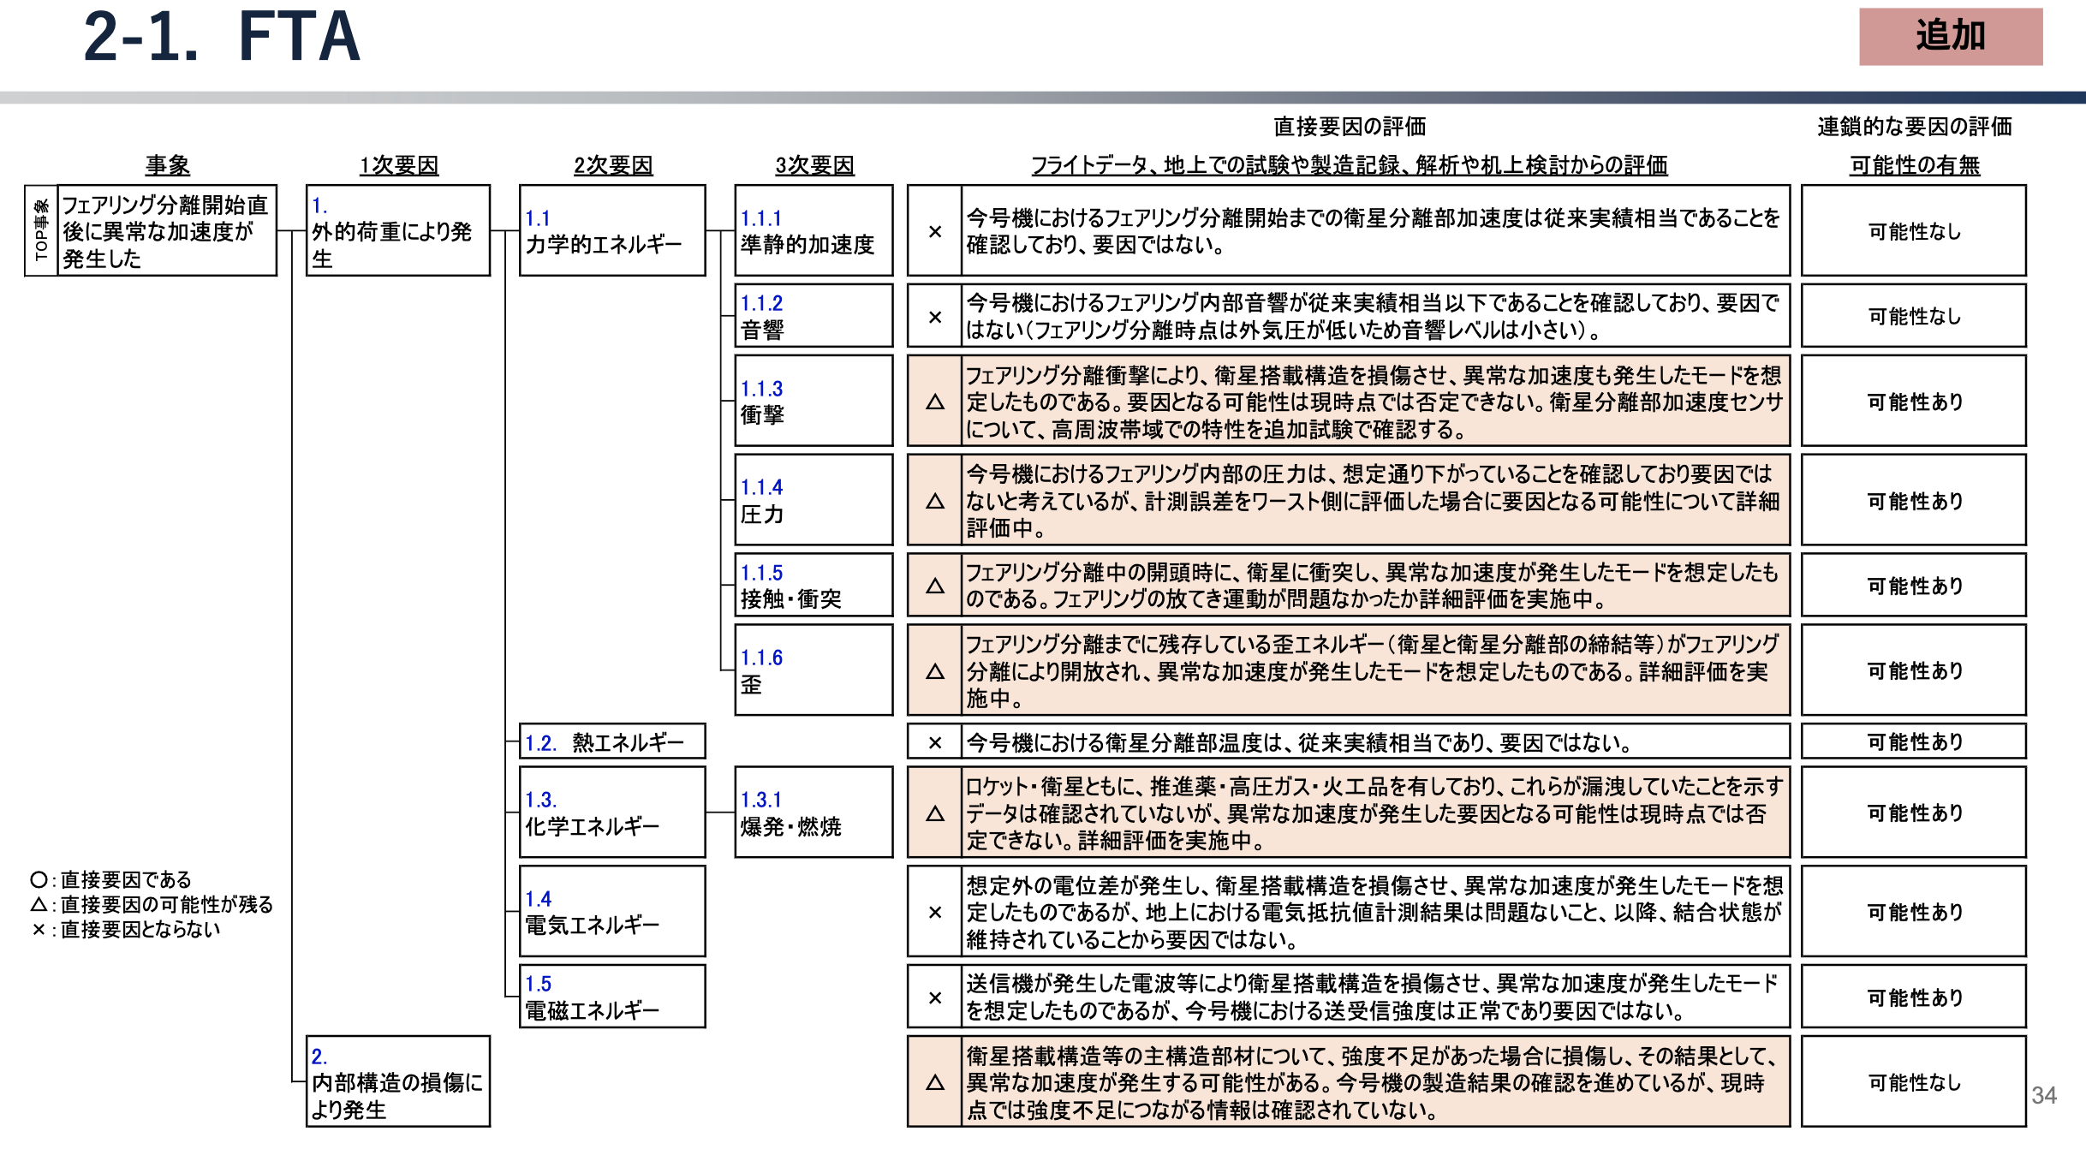The height and width of the screenshot is (1149, 2086).
Task: Click 可能性なし cell in 音響 row
Action: click(1914, 316)
